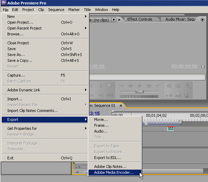
Task: Open the Title menu
Action: pyautogui.click(x=87, y=10)
